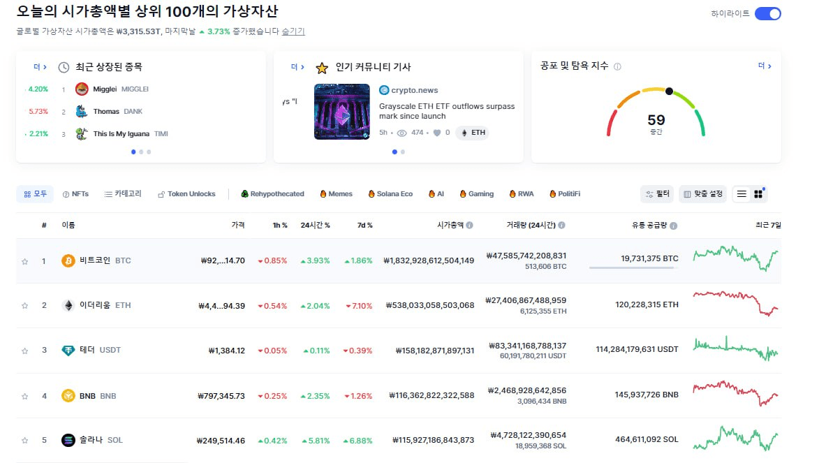Select the NFTs tab

75,194
